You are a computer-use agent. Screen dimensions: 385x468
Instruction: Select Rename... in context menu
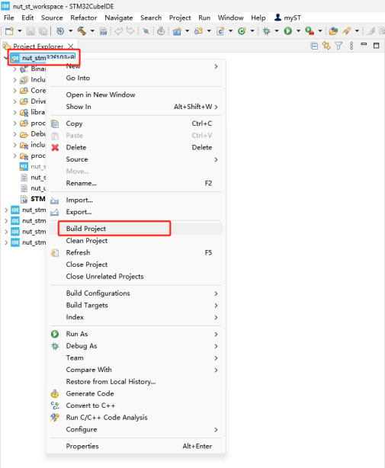click(136, 183)
